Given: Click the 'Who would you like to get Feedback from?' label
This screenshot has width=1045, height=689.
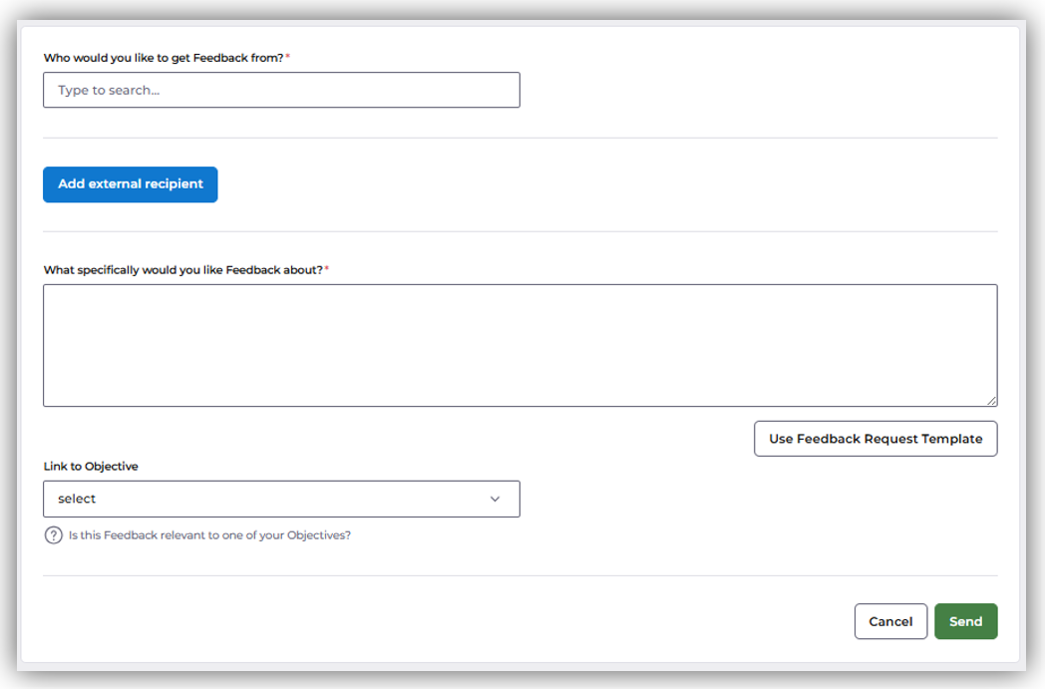Looking at the screenshot, I should (164, 58).
